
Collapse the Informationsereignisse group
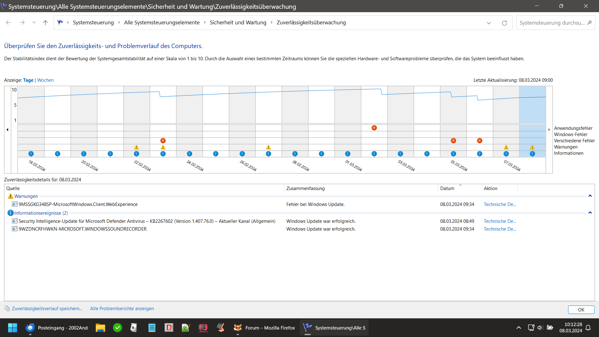tap(590, 213)
